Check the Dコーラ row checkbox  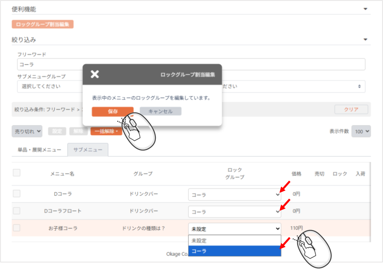click(x=17, y=194)
